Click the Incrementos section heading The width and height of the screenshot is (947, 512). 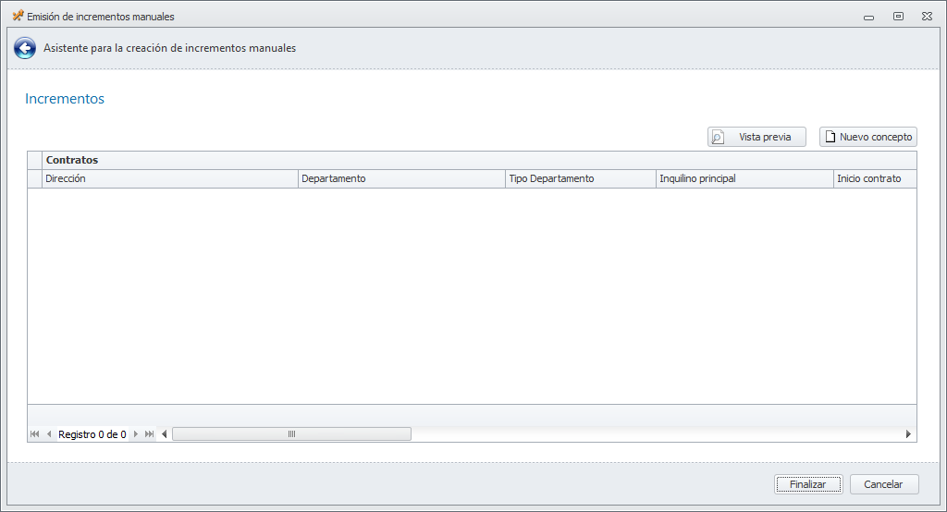tap(65, 98)
